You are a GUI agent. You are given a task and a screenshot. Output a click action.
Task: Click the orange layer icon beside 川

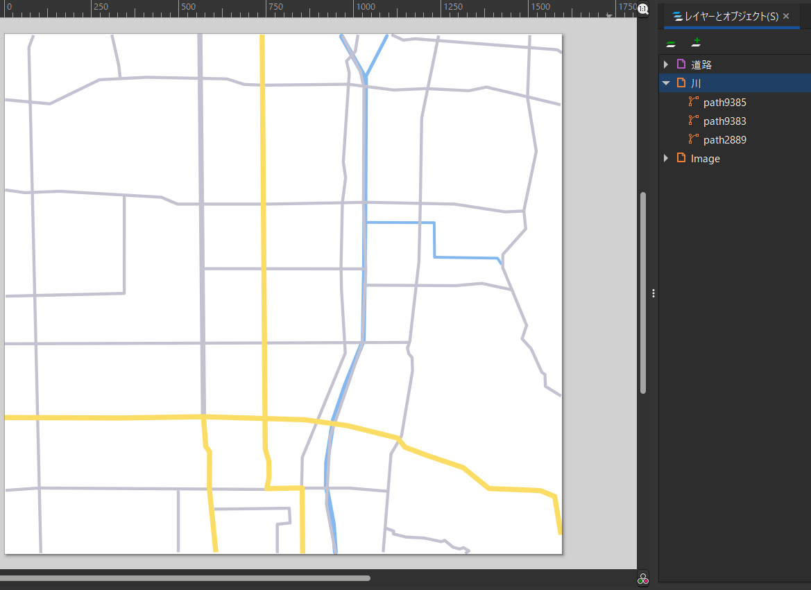[681, 83]
